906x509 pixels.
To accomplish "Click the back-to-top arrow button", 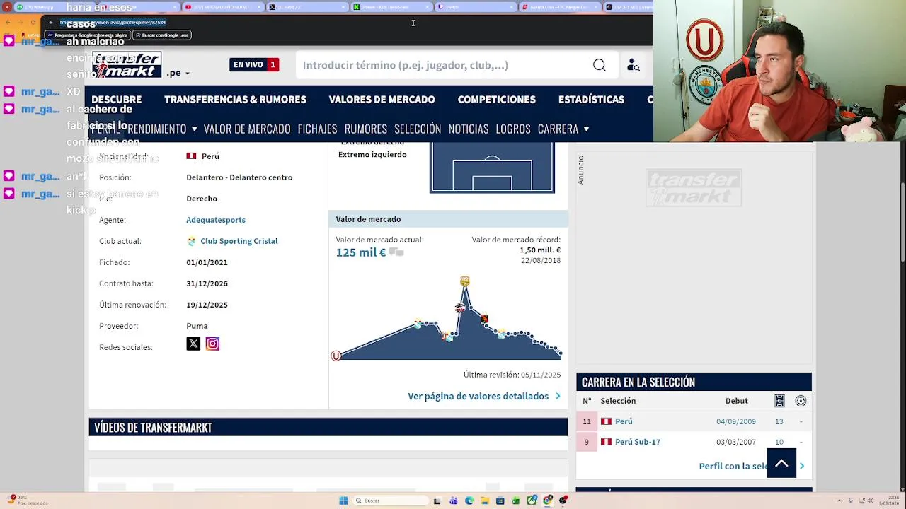I will point(781,463).
